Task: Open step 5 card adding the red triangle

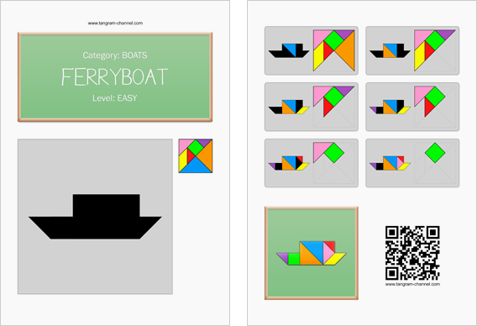Action: coord(312,163)
